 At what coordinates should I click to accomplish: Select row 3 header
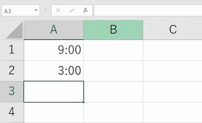pyautogui.click(x=12, y=92)
